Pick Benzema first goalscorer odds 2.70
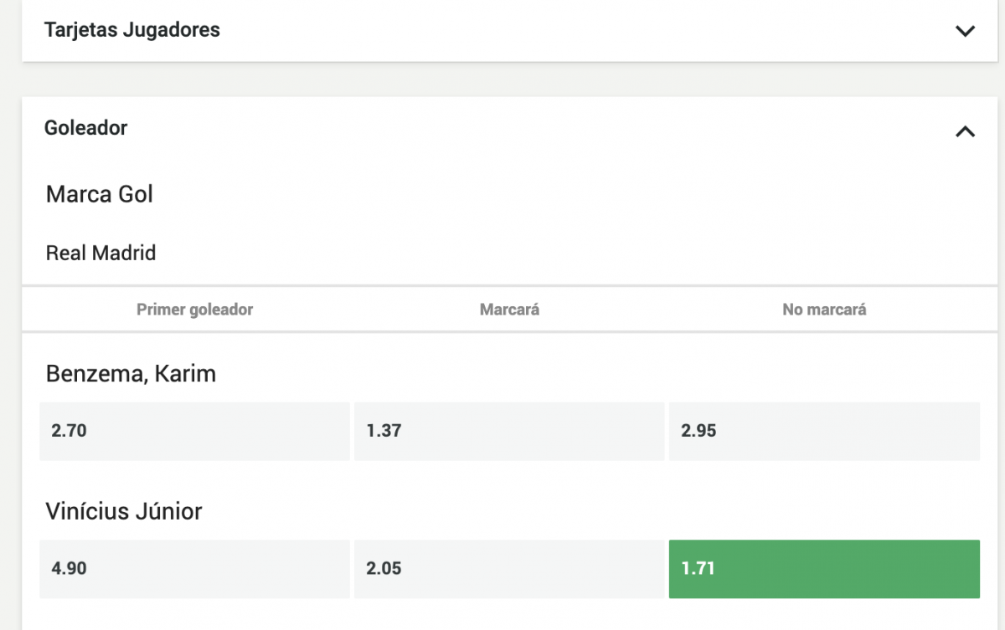This screenshot has height=630, width=1005. point(194,431)
